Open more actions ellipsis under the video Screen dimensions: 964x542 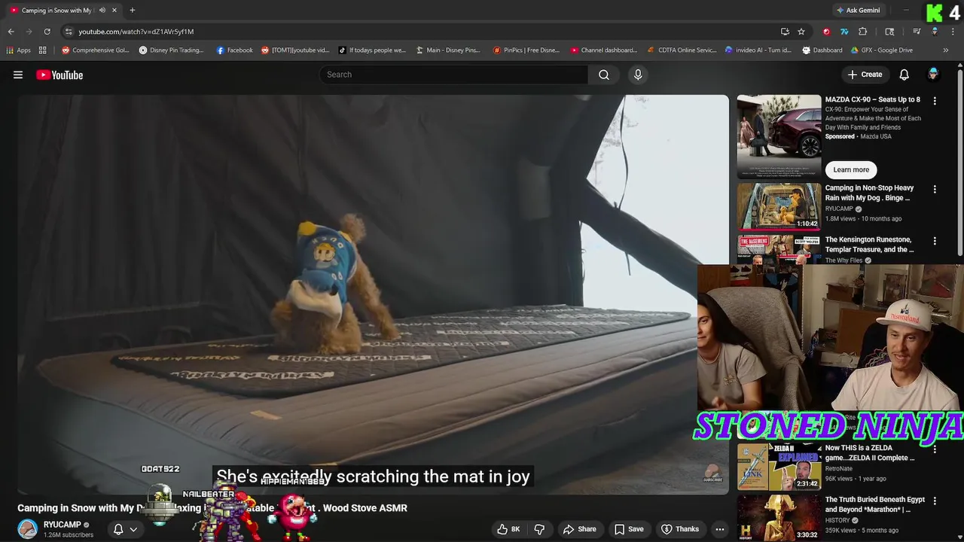pos(720,529)
